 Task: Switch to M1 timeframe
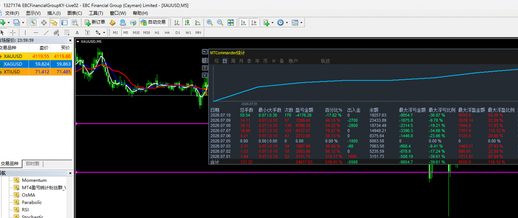coord(115,33)
